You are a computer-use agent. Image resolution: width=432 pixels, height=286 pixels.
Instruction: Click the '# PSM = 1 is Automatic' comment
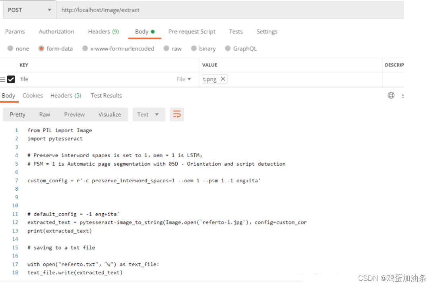coord(157,164)
